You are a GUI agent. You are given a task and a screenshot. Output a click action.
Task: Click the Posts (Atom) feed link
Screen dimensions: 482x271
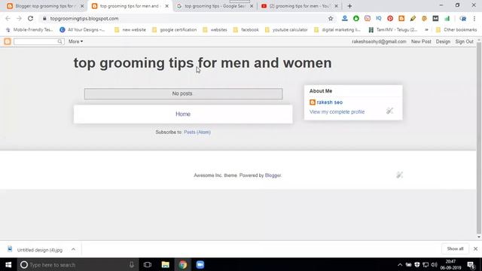point(197,132)
